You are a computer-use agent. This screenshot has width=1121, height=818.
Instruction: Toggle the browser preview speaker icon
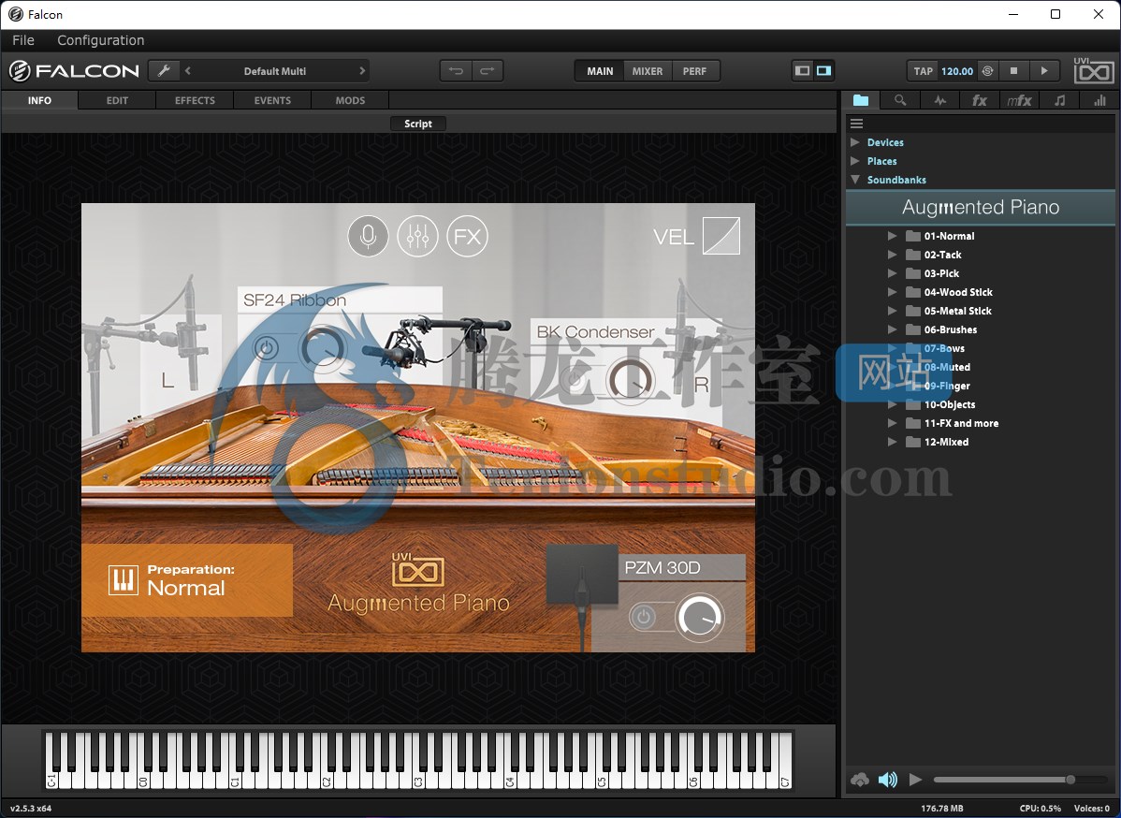[887, 780]
